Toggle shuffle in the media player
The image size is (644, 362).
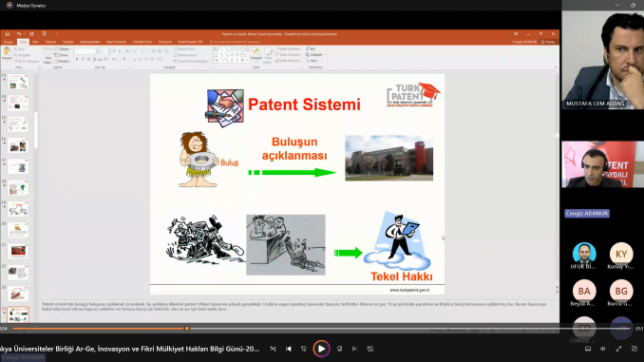274,349
